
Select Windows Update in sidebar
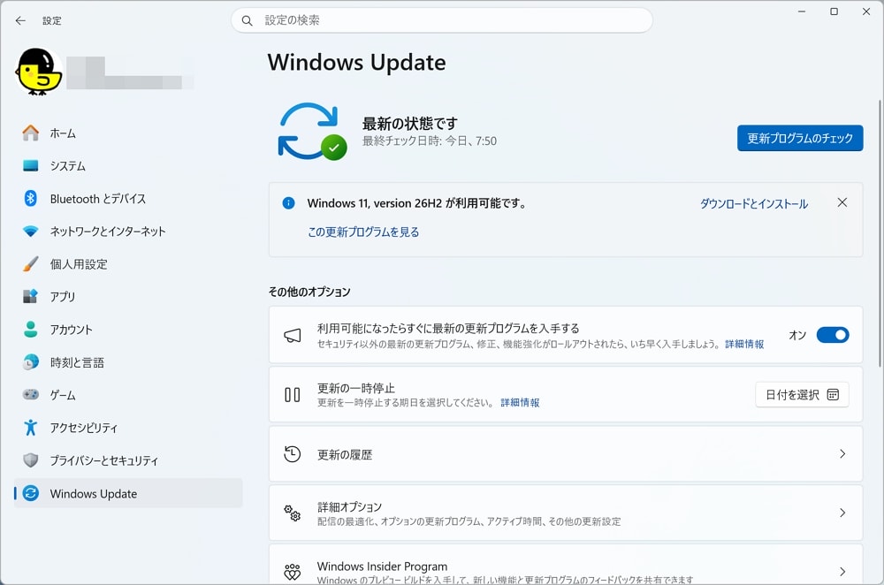(128, 493)
